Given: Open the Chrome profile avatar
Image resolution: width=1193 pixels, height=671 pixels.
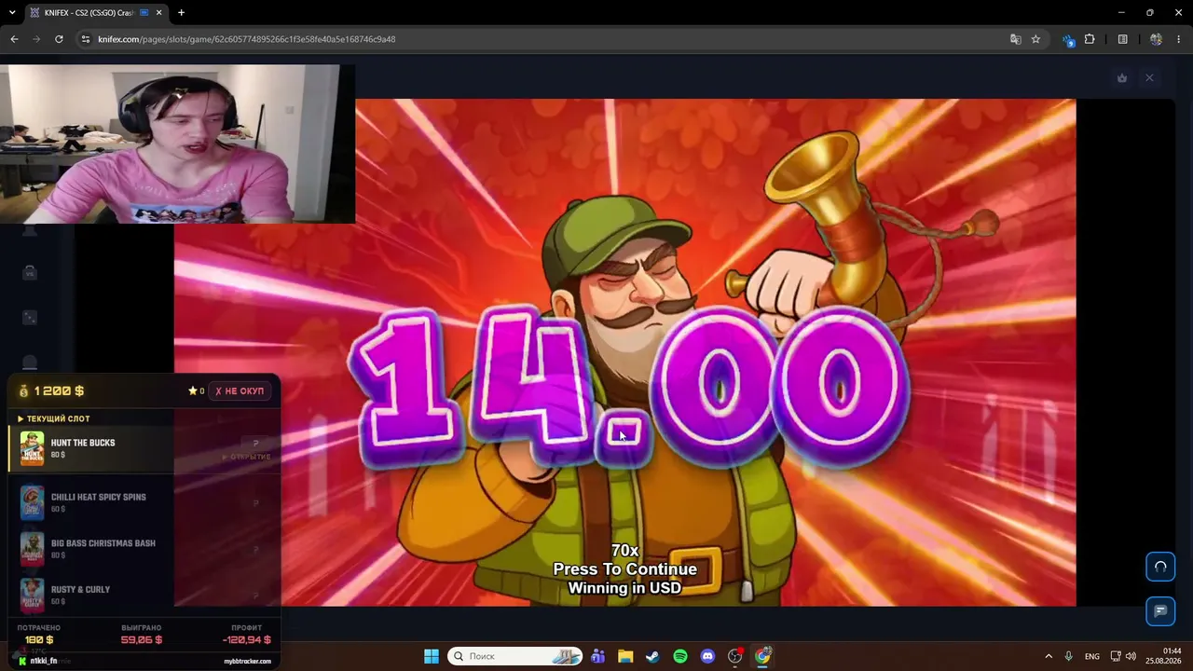Looking at the screenshot, I should click(1156, 39).
